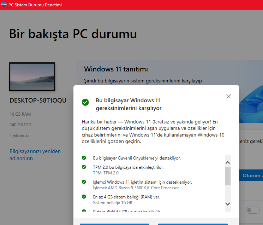
Task: Click 'İşlemci Windows 11 işletim sistemi' line
Action: coord(142,182)
